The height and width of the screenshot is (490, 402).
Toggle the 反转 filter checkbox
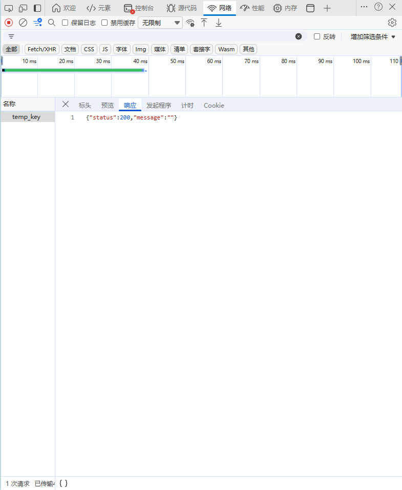[317, 36]
